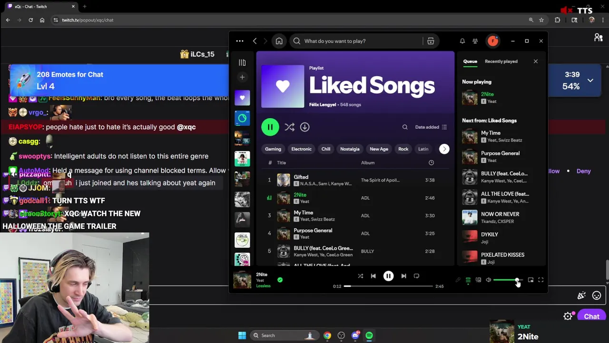
Task: Open Friend Activity in Spotify
Action: pos(475,41)
